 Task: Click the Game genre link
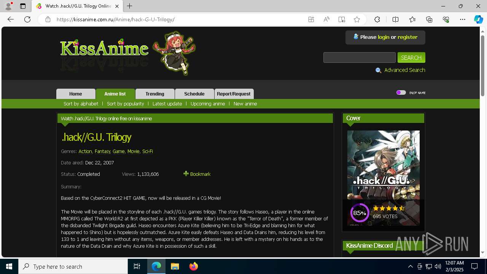click(118, 151)
